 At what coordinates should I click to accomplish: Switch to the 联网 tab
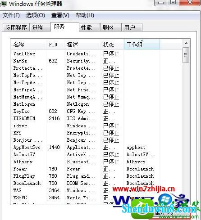click(x=111, y=27)
